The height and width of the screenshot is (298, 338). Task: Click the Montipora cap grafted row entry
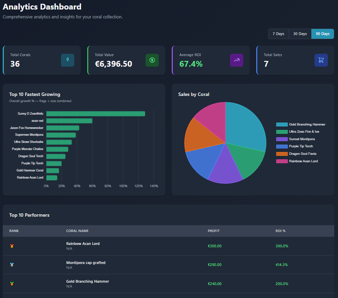(86, 262)
